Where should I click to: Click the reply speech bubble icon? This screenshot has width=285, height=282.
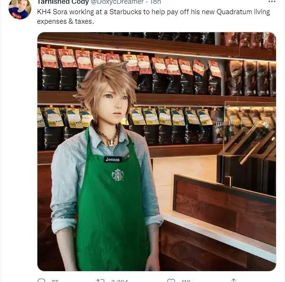coord(41,281)
